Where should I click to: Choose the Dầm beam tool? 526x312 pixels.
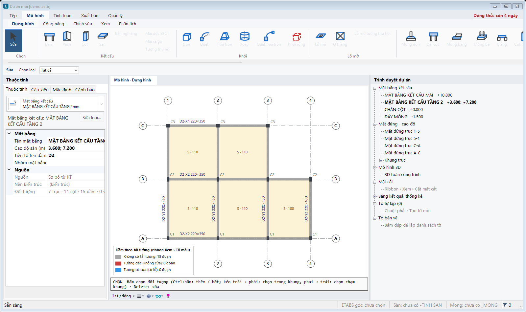pos(49,39)
